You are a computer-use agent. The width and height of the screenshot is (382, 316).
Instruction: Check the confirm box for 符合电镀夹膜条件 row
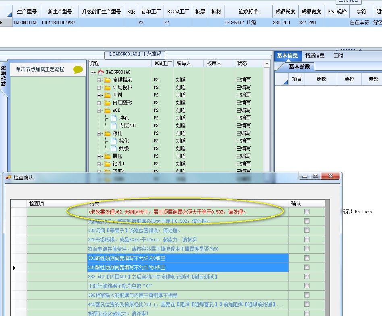307,249
